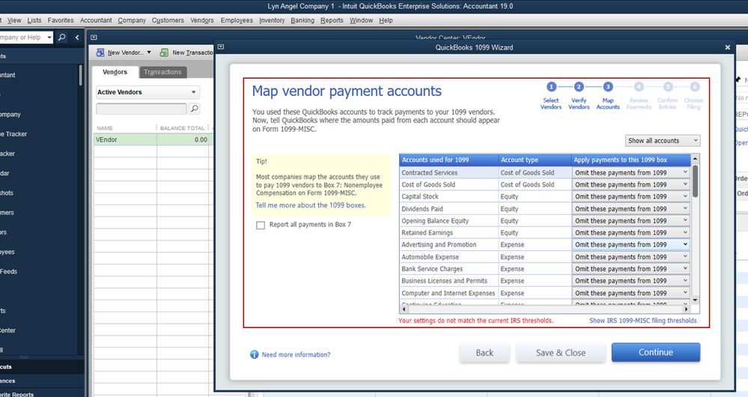Screen dimensions: 748x397
Task: Open the Company menu
Action: click(x=132, y=20)
